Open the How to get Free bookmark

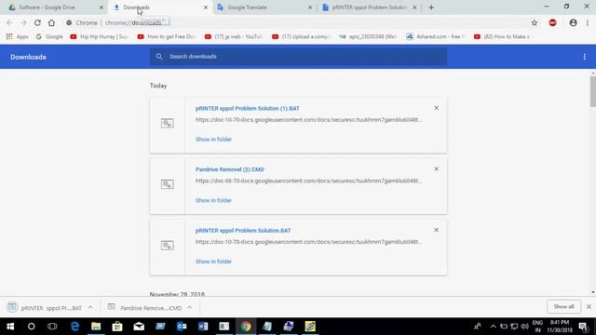click(x=168, y=36)
